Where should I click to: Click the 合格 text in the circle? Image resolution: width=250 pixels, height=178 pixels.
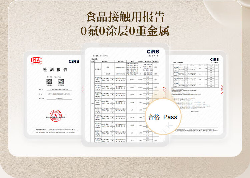[154, 117]
